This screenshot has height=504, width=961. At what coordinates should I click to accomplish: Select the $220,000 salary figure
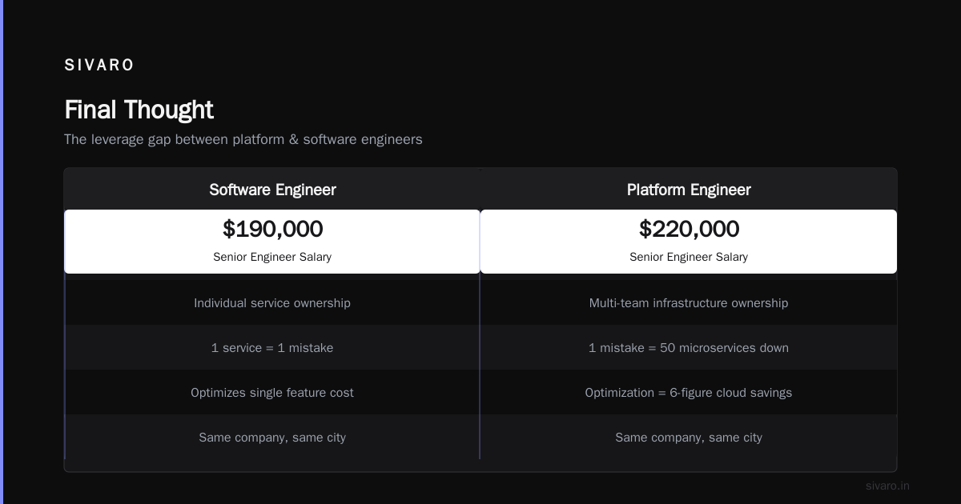pyautogui.click(x=689, y=229)
